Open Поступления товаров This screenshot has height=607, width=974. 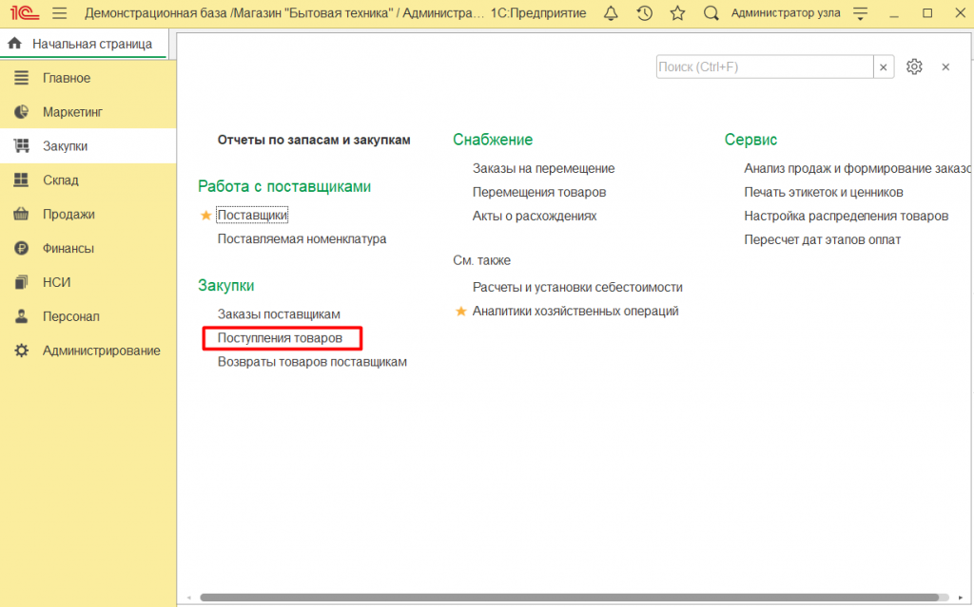point(281,337)
